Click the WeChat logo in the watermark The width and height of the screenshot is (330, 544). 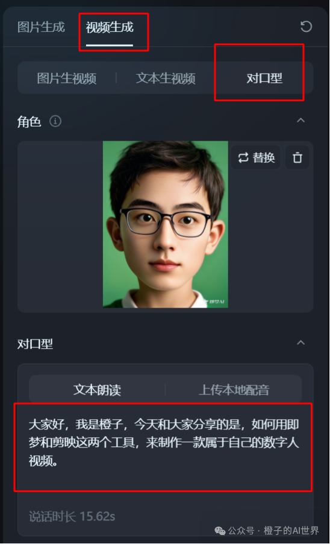tap(220, 531)
